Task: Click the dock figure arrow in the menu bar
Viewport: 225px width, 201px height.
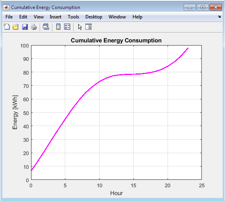Action: click(219, 17)
